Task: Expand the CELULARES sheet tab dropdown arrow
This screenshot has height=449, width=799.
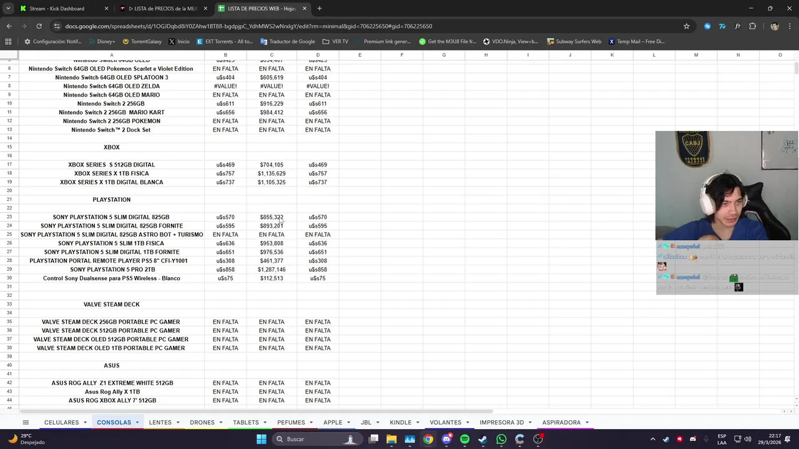Action: [x=85, y=423]
